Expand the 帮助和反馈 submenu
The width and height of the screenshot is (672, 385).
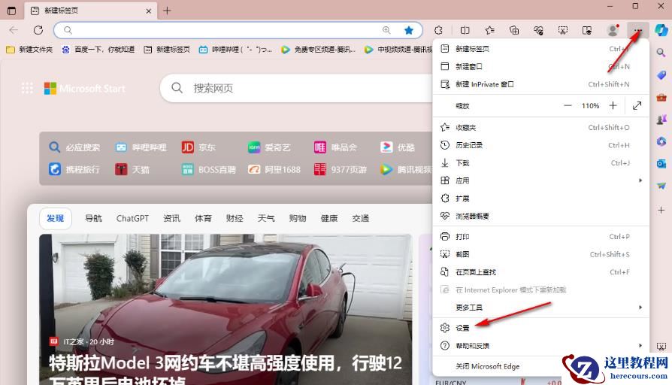click(541, 346)
